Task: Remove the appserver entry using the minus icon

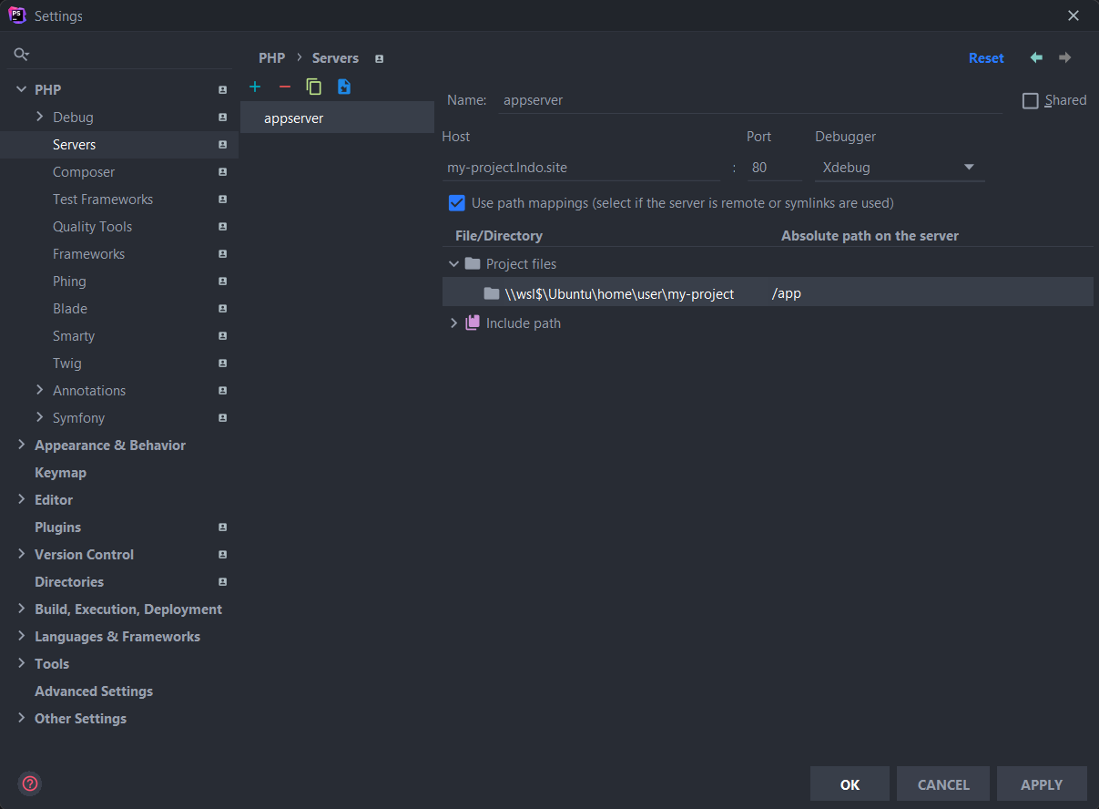Action: tap(284, 86)
